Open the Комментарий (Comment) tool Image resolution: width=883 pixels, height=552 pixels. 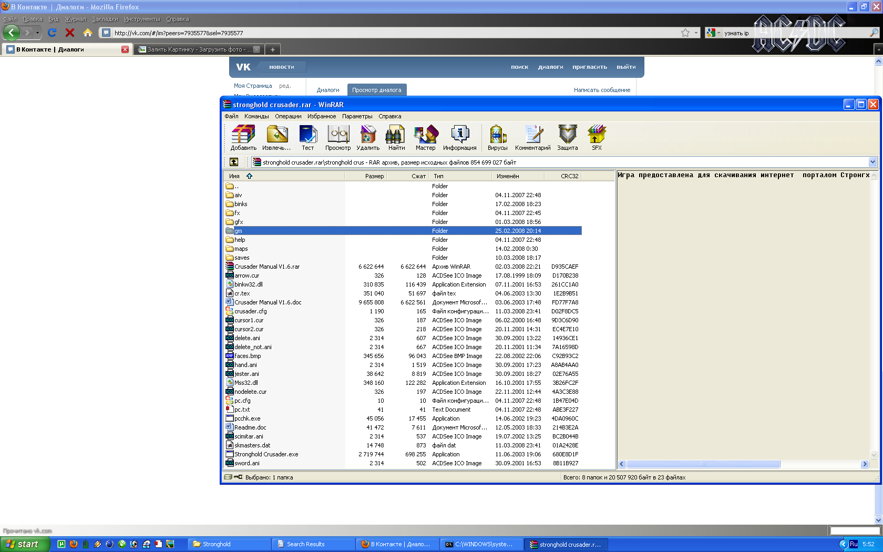[x=533, y=138]
